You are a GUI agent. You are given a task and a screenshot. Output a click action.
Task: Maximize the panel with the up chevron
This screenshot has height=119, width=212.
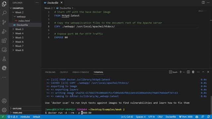203,72
